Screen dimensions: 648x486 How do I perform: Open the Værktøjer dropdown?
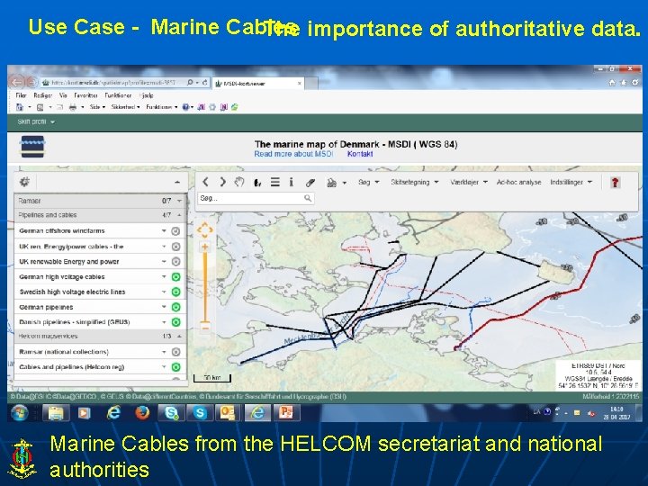469,182
